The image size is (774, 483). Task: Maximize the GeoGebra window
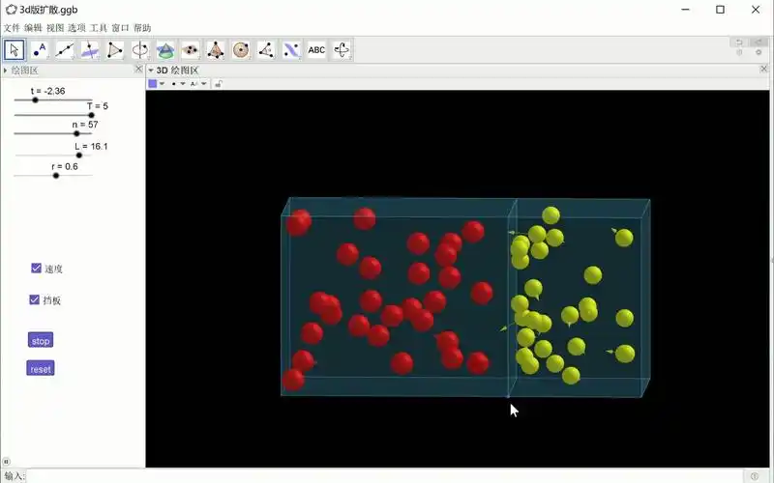click(720, 10)
